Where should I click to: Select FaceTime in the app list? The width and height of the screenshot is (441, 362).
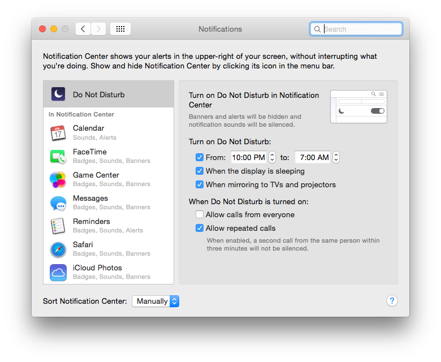109,156
